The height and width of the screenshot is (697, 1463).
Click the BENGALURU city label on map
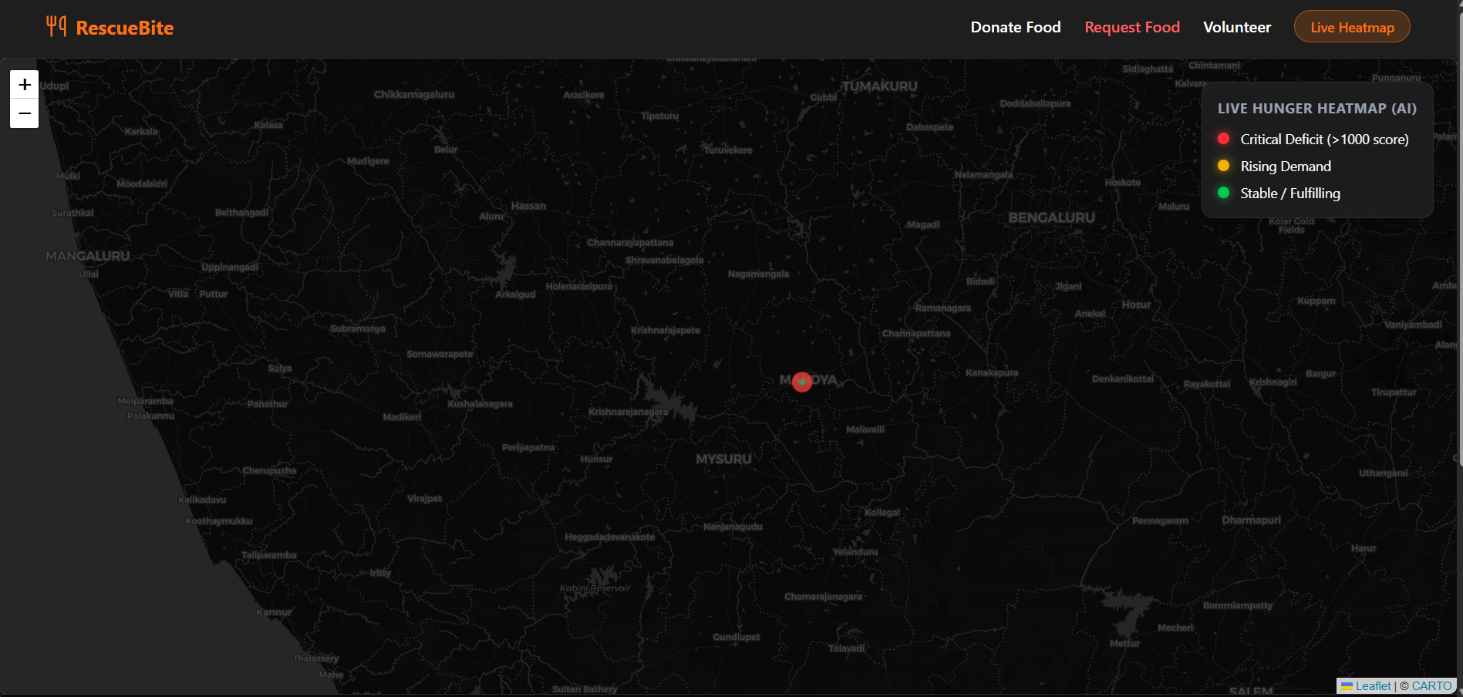coord(1052,217)
